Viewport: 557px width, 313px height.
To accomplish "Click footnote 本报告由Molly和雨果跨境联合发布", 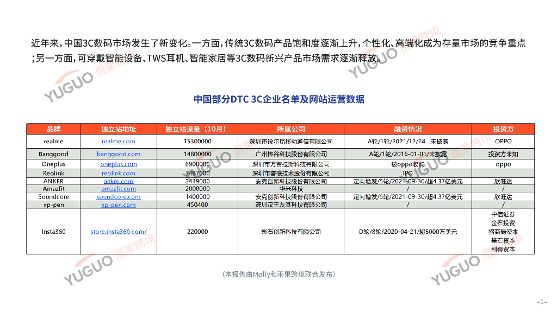I will coord(279,274).
